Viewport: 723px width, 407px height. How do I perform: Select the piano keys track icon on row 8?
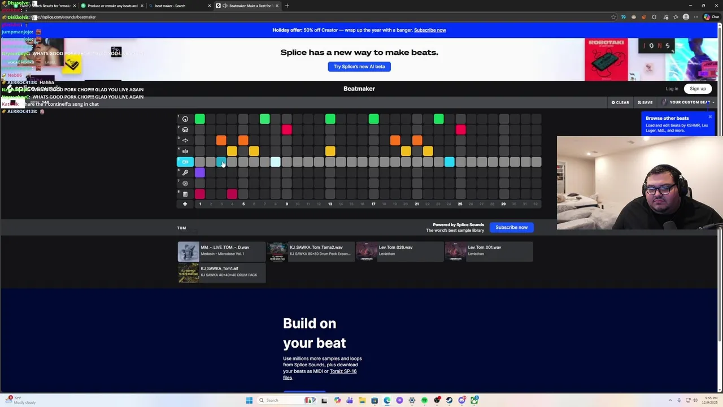pos(185,194)
